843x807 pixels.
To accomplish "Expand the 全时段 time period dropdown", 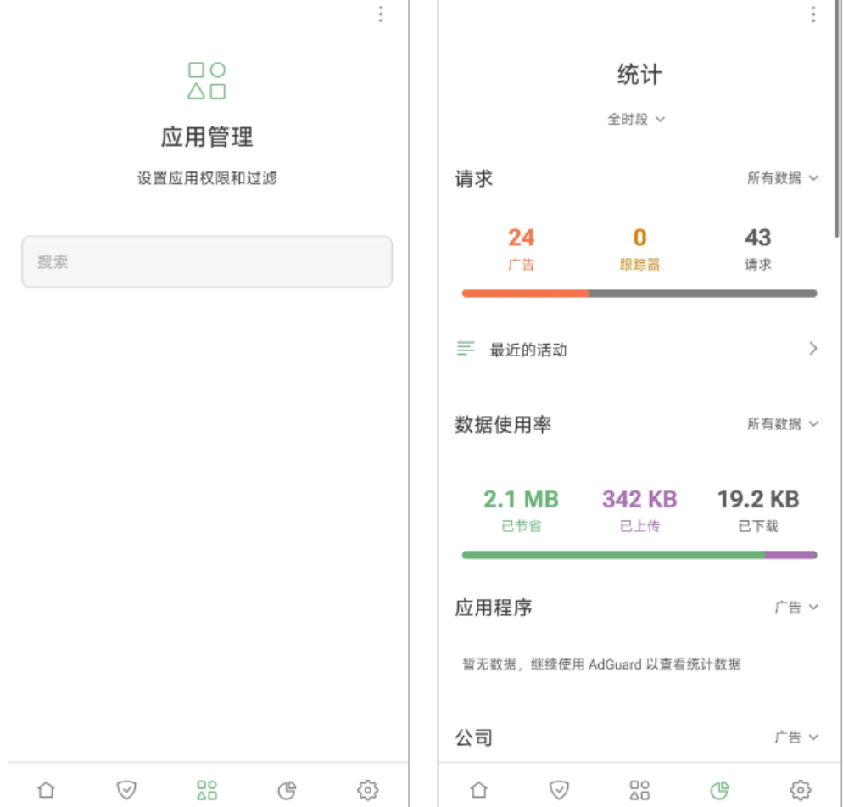I will pos(637,119).
